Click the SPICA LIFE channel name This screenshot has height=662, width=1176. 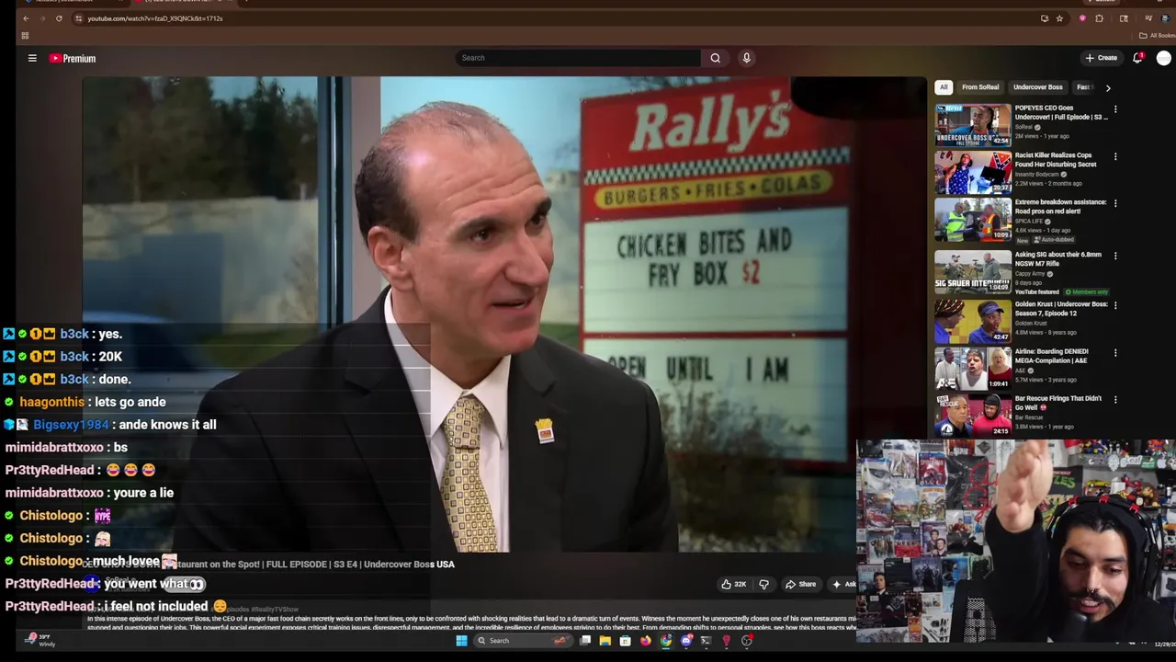coord(1030,222)
